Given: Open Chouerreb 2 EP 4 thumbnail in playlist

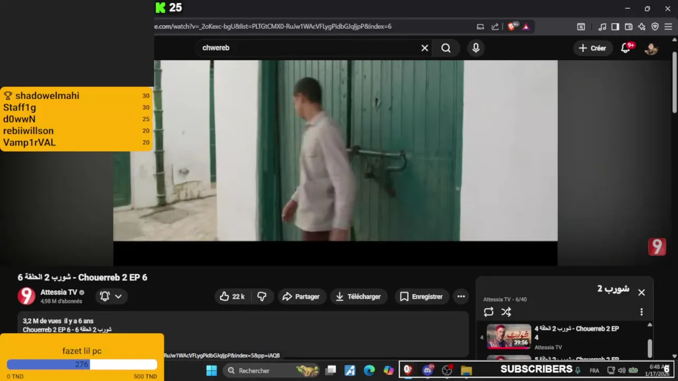Looking at the screenshot, I should [x=509, y=336].
